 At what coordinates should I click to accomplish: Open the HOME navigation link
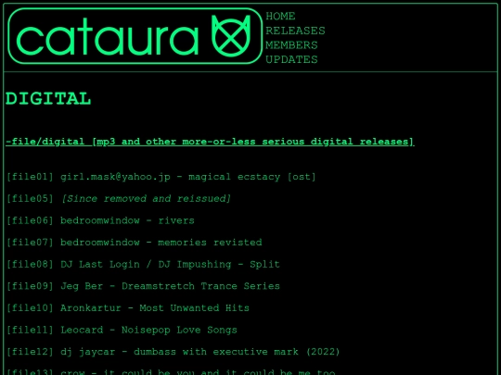coord(280,17)
